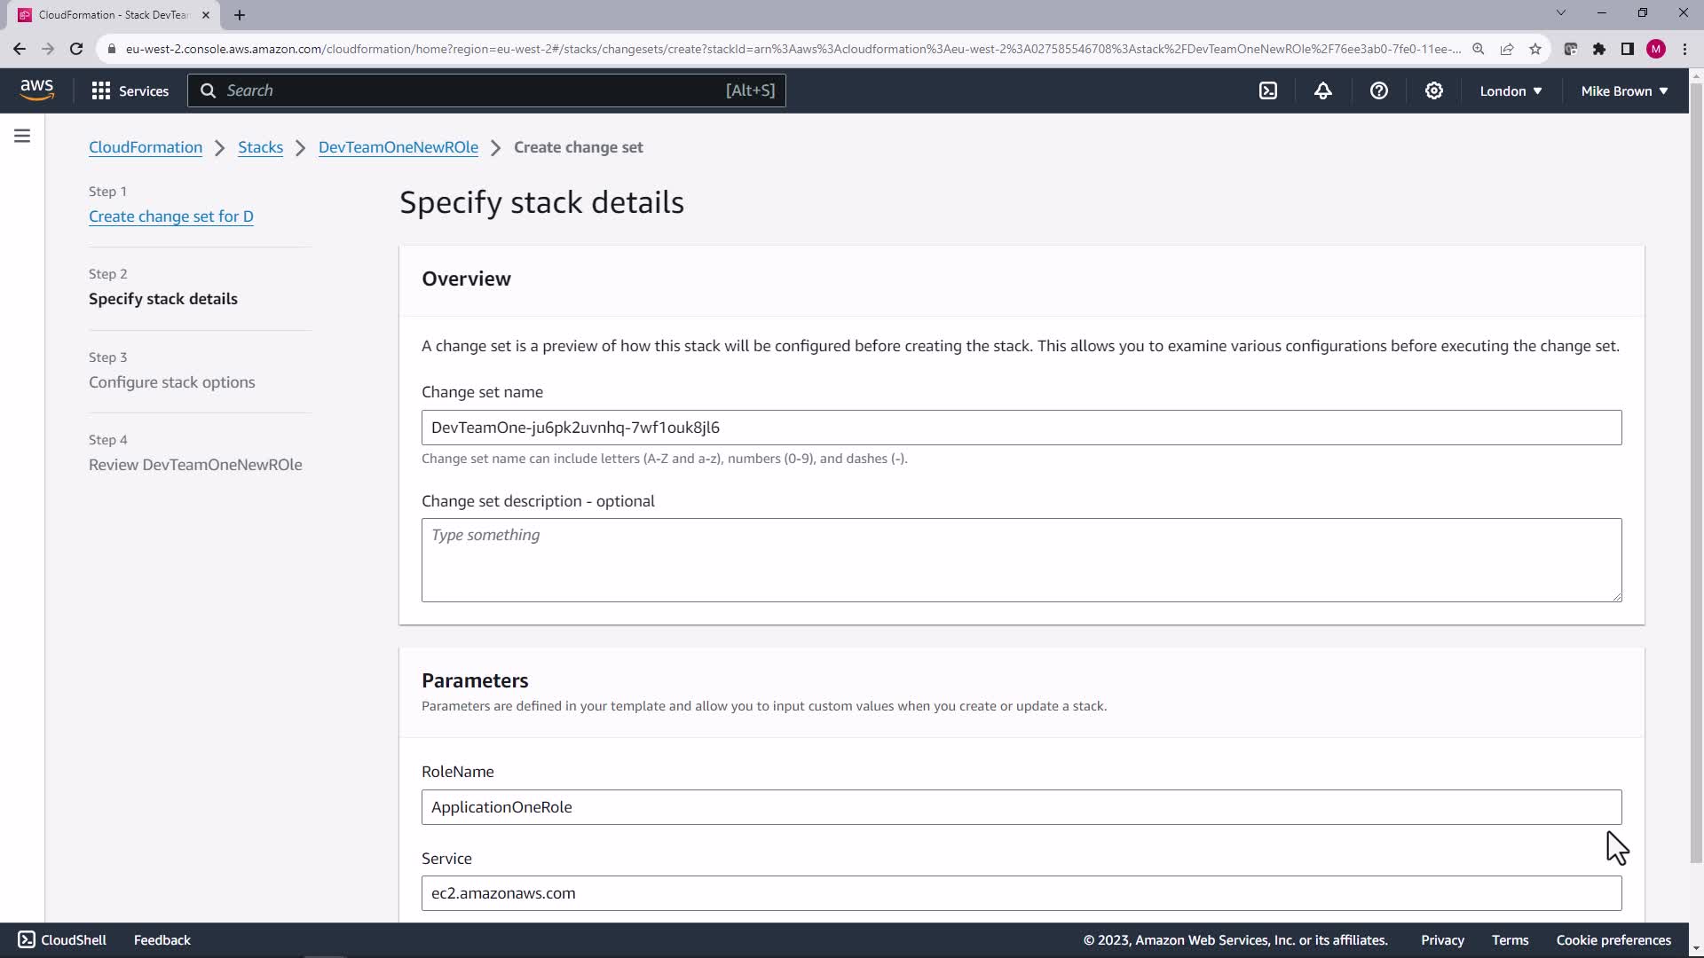Launch CloudShell from top navigation icon
1704x958 pixels.
[x=1268, y=90]
